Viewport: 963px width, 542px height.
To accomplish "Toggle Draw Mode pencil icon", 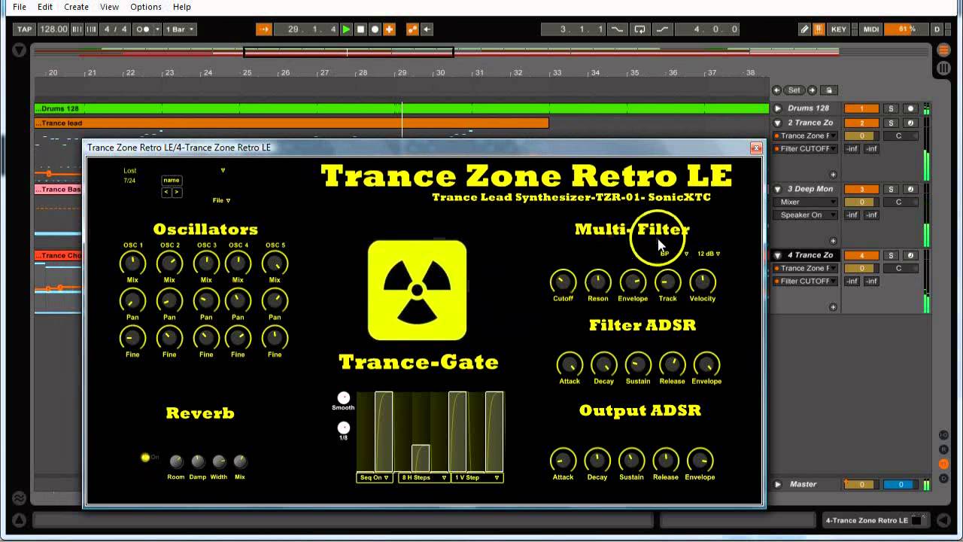I will [x=804, y=29].
